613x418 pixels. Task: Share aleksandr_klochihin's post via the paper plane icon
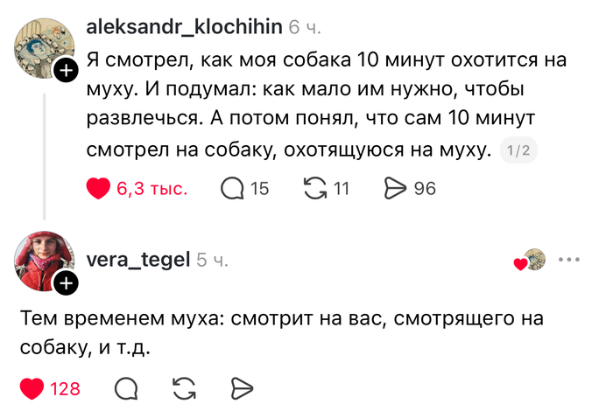pyautogui.click(x=395, y=188)
